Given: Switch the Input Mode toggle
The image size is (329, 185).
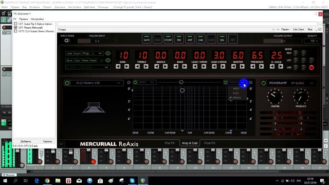Looking at the screenshot, I should tap(67, 41).
